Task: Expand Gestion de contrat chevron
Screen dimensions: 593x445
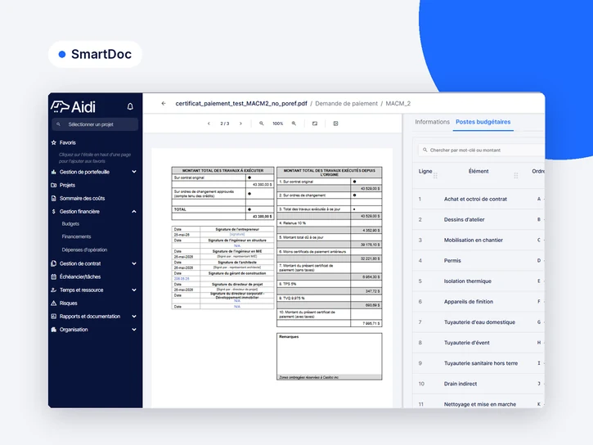Action: pos(134,263)
